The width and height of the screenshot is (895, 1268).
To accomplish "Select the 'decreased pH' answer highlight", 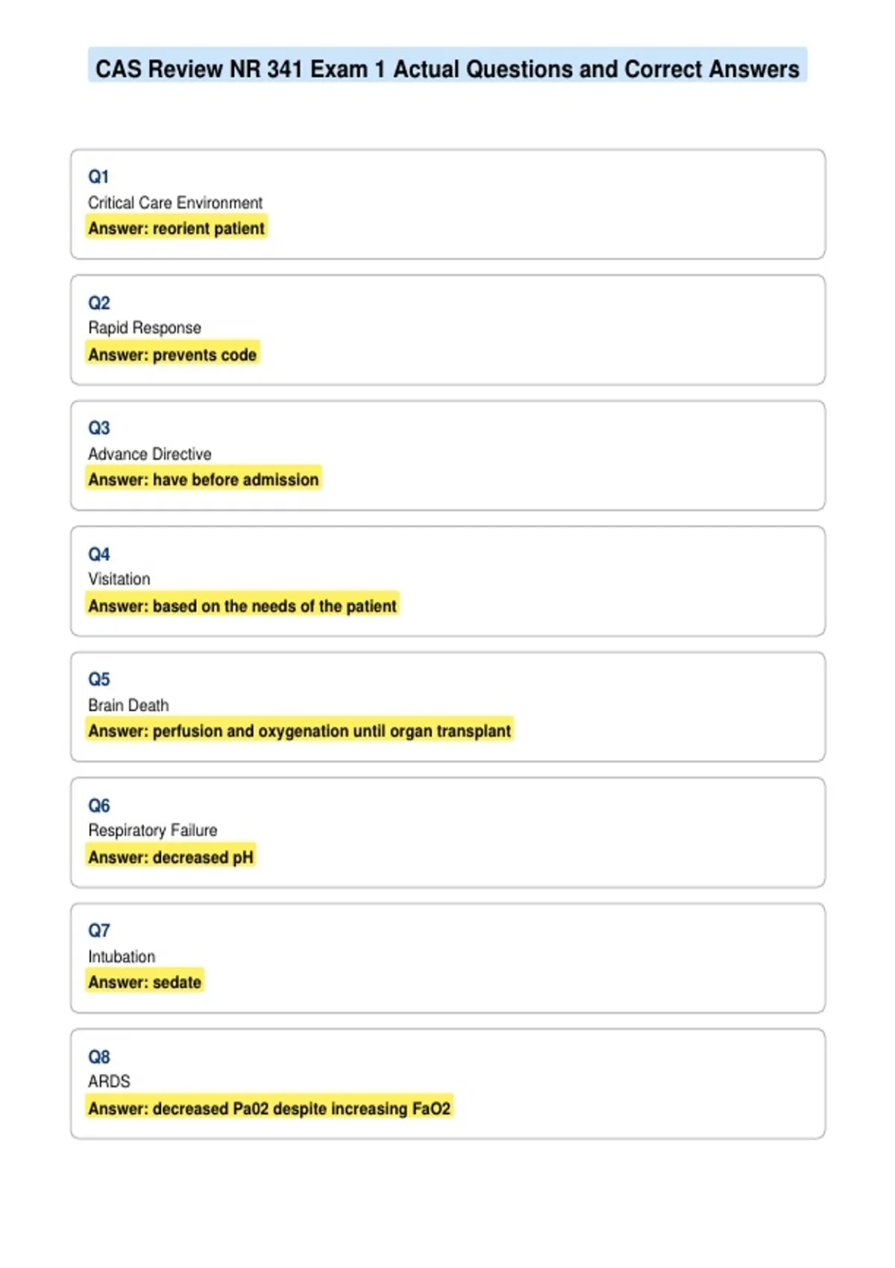I will [171, 857].
